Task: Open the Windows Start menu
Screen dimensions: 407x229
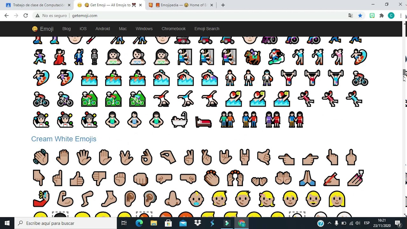Action: pos(7,223)
